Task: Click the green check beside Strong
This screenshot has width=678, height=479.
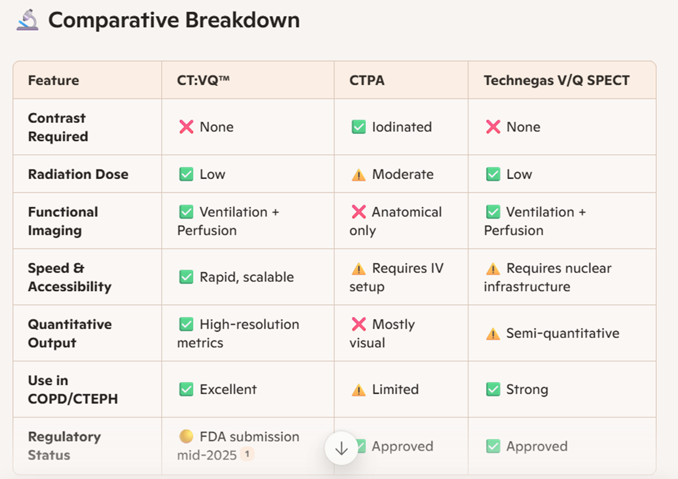Action: (x=493, y=390)
